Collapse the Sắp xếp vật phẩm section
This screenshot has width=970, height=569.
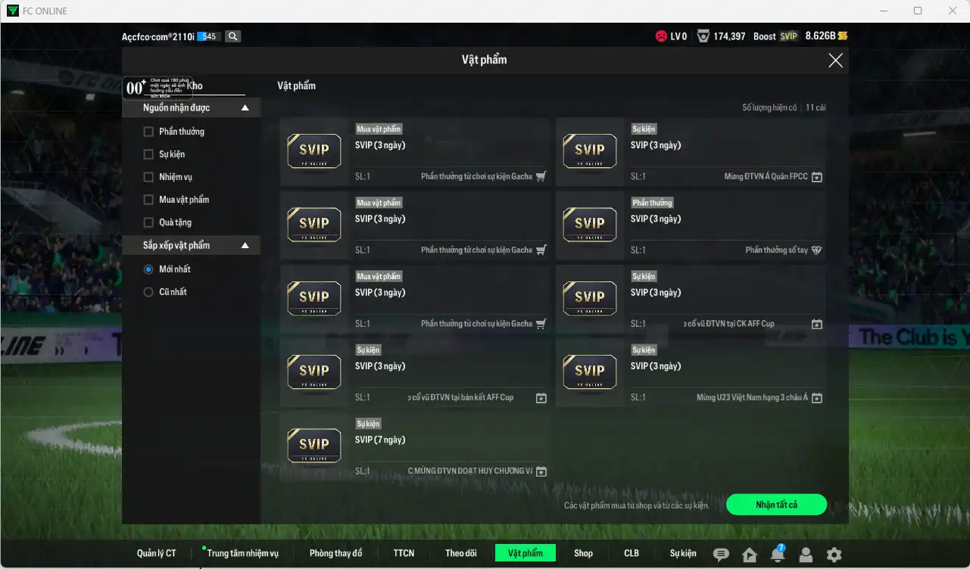click(x=245, y=246)
